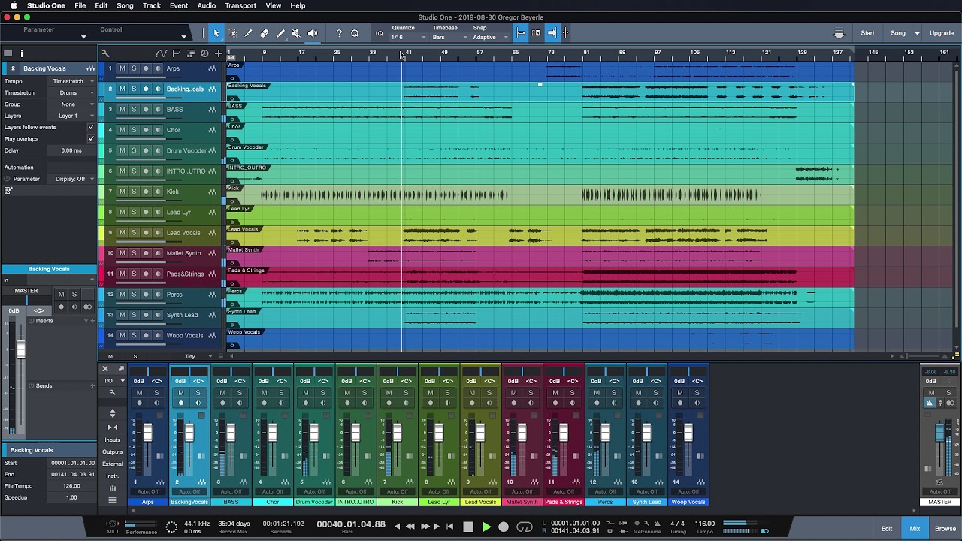Open the Timebase Bars dropdown
This screenshot has height=541, width=962.
pos(449,37)
